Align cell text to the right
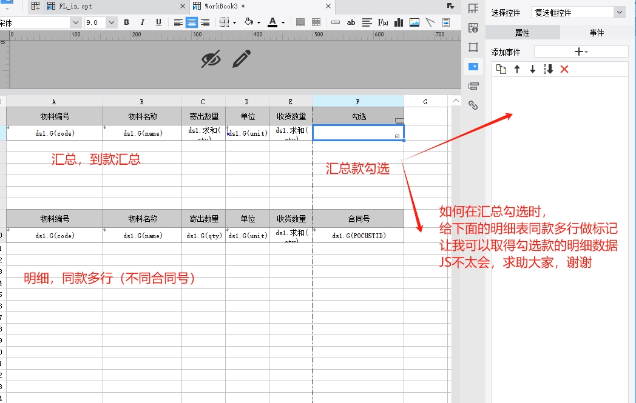 pos(205,22)
